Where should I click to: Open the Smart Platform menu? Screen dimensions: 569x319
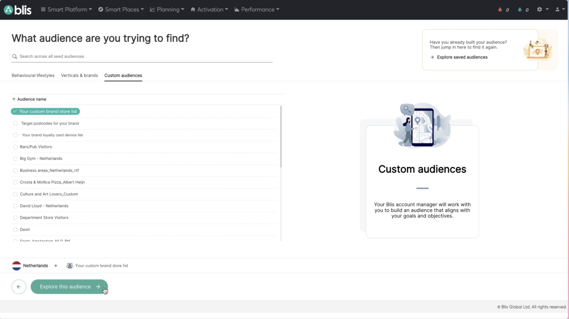tap(67, 9)
